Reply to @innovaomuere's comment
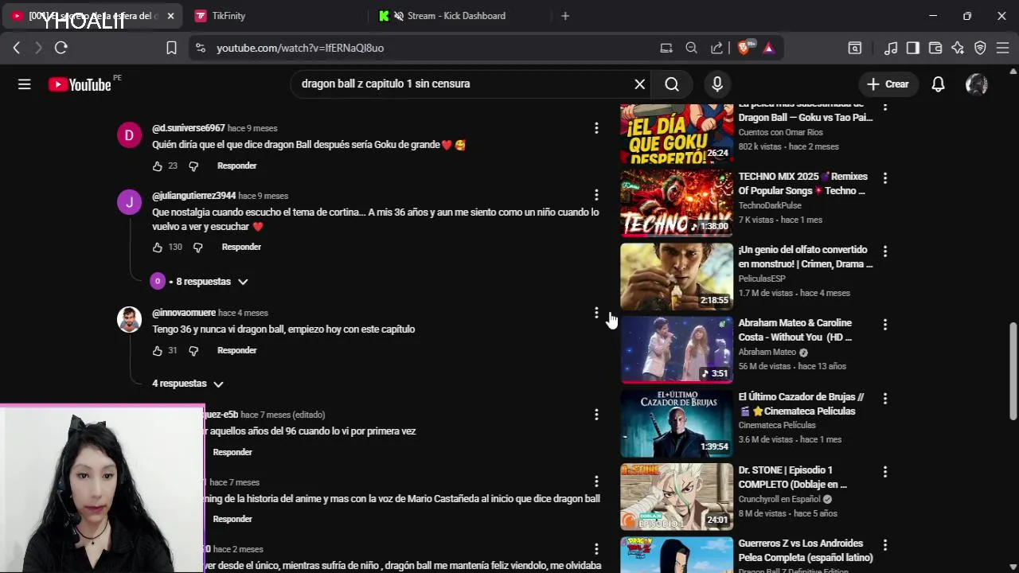The image size is (1019, 573). pos(236,350)
